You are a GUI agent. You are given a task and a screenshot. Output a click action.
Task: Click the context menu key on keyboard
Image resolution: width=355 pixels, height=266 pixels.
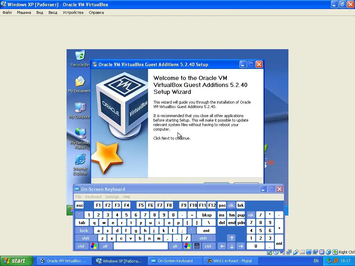pyautogui.click(x=197, y=246)
